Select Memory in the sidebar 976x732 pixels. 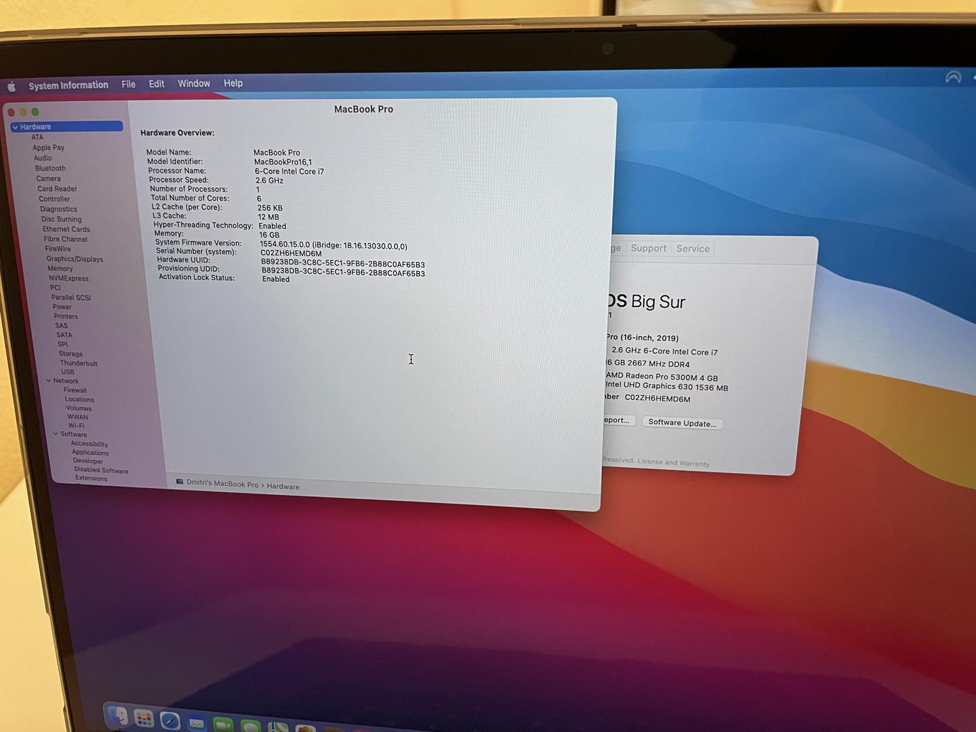60,268
